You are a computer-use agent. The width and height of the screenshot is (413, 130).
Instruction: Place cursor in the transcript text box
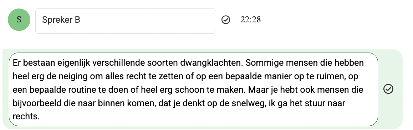coord(193,90)
